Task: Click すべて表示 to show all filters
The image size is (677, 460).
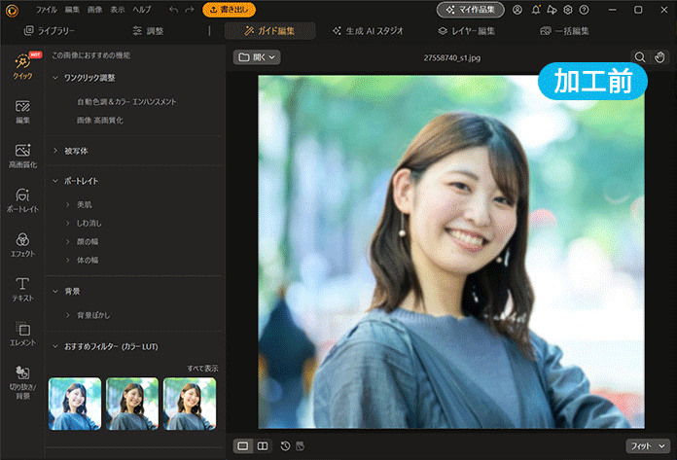Action: (202, 369)
